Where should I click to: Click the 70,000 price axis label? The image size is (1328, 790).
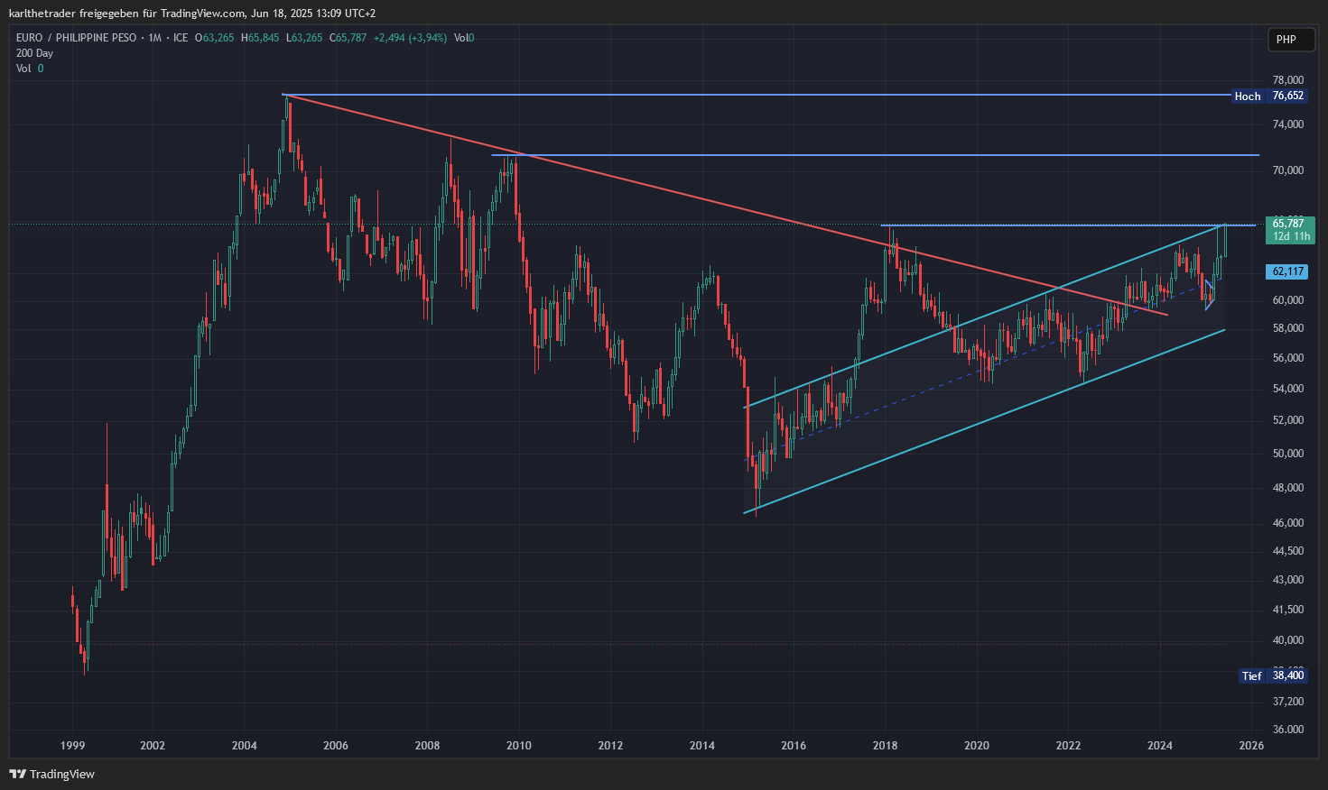pyautogui.click(x=1288, y=170)
